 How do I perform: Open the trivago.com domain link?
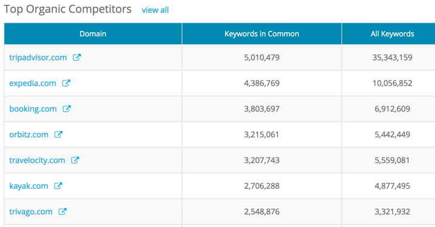tap(31, 212)
